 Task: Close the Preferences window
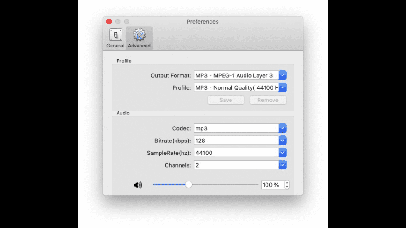coord(109,21)
